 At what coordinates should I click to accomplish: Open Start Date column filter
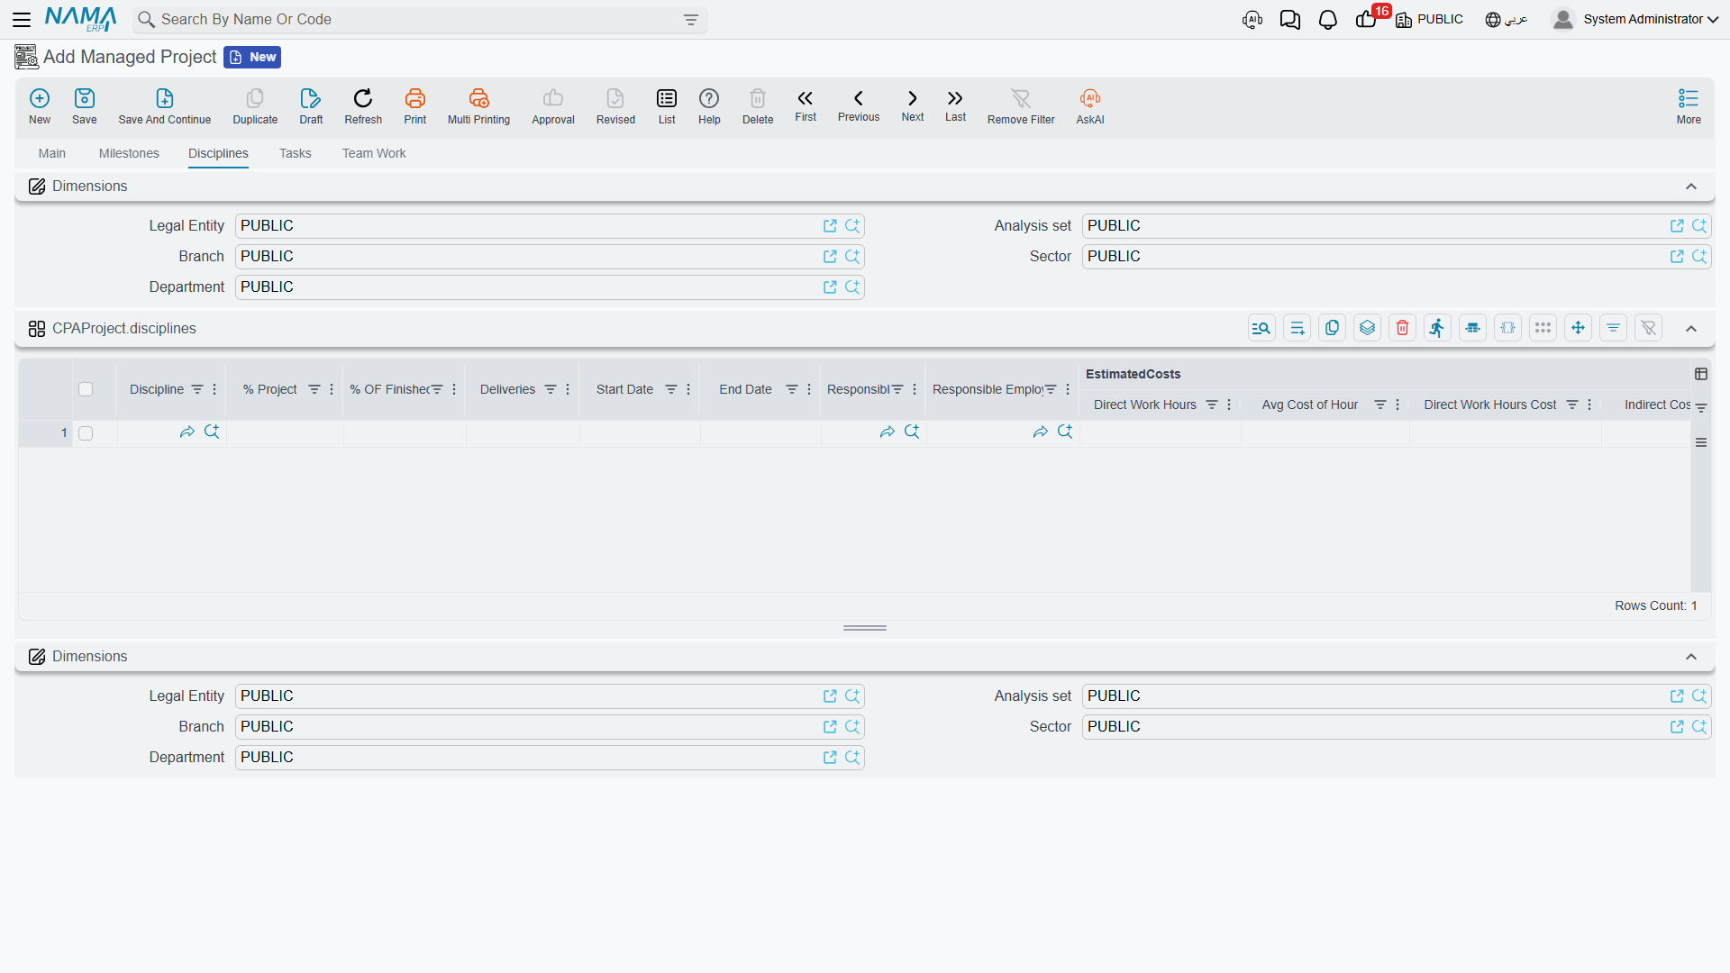click(x=671, y=389)
